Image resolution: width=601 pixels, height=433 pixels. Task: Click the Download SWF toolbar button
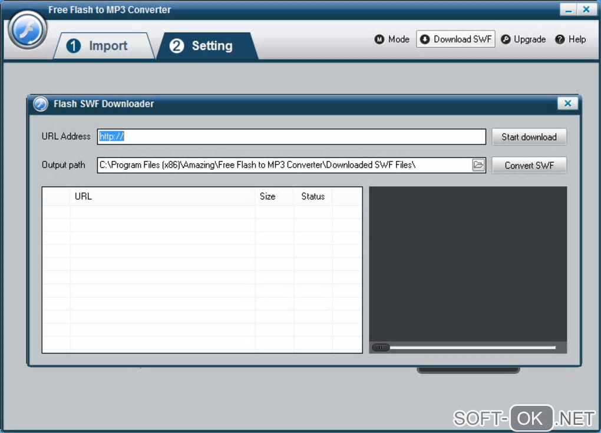coord(455,39)
